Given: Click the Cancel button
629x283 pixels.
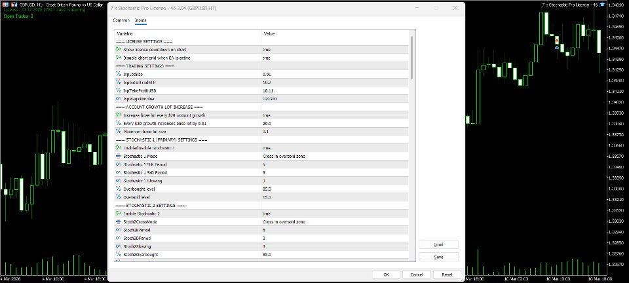Looking at the screenshot, I should tap(416, 274).
